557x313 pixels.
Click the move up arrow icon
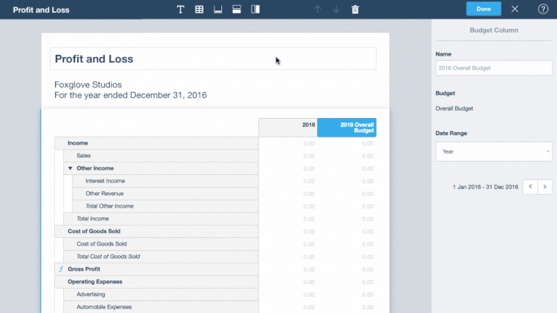click(x=318, y=10)
